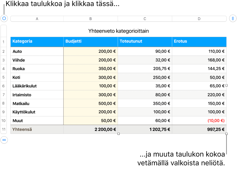The image size is (237, 170).
Task: Select row 1 number header
Action: [4, 42]
